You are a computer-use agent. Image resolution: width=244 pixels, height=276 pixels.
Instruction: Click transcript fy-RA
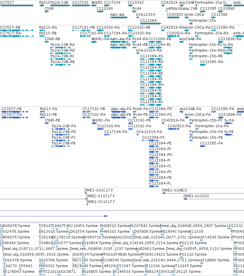point(228,45)
